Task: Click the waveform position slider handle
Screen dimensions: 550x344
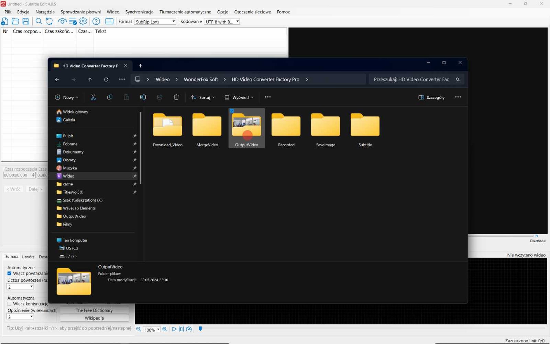Action: pyautogui.click(x=200, y=329)
